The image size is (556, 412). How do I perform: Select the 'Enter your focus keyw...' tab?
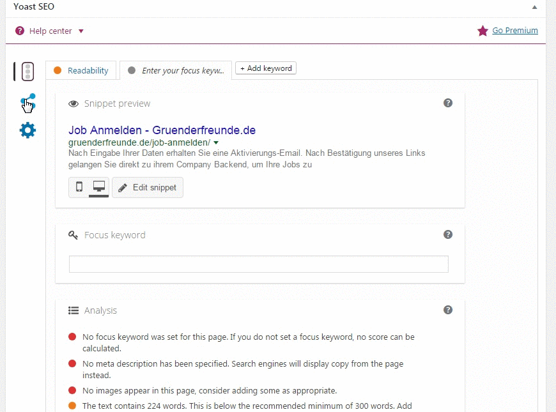[x=176, y=70]
